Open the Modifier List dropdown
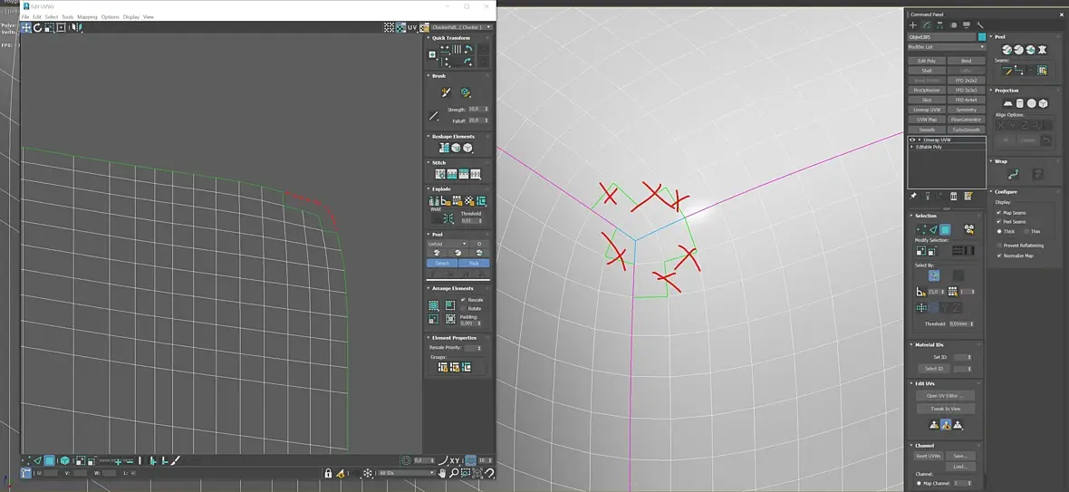 point(947,47)
